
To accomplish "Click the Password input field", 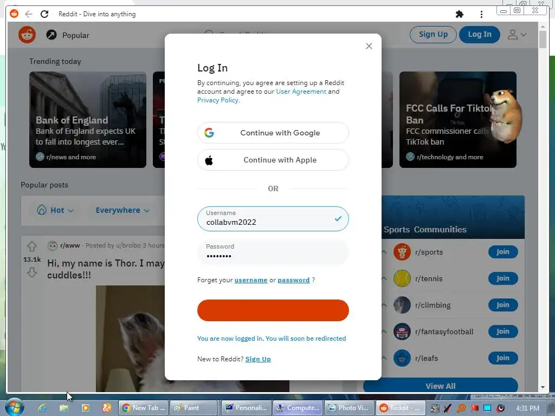I will pos(273,252).
